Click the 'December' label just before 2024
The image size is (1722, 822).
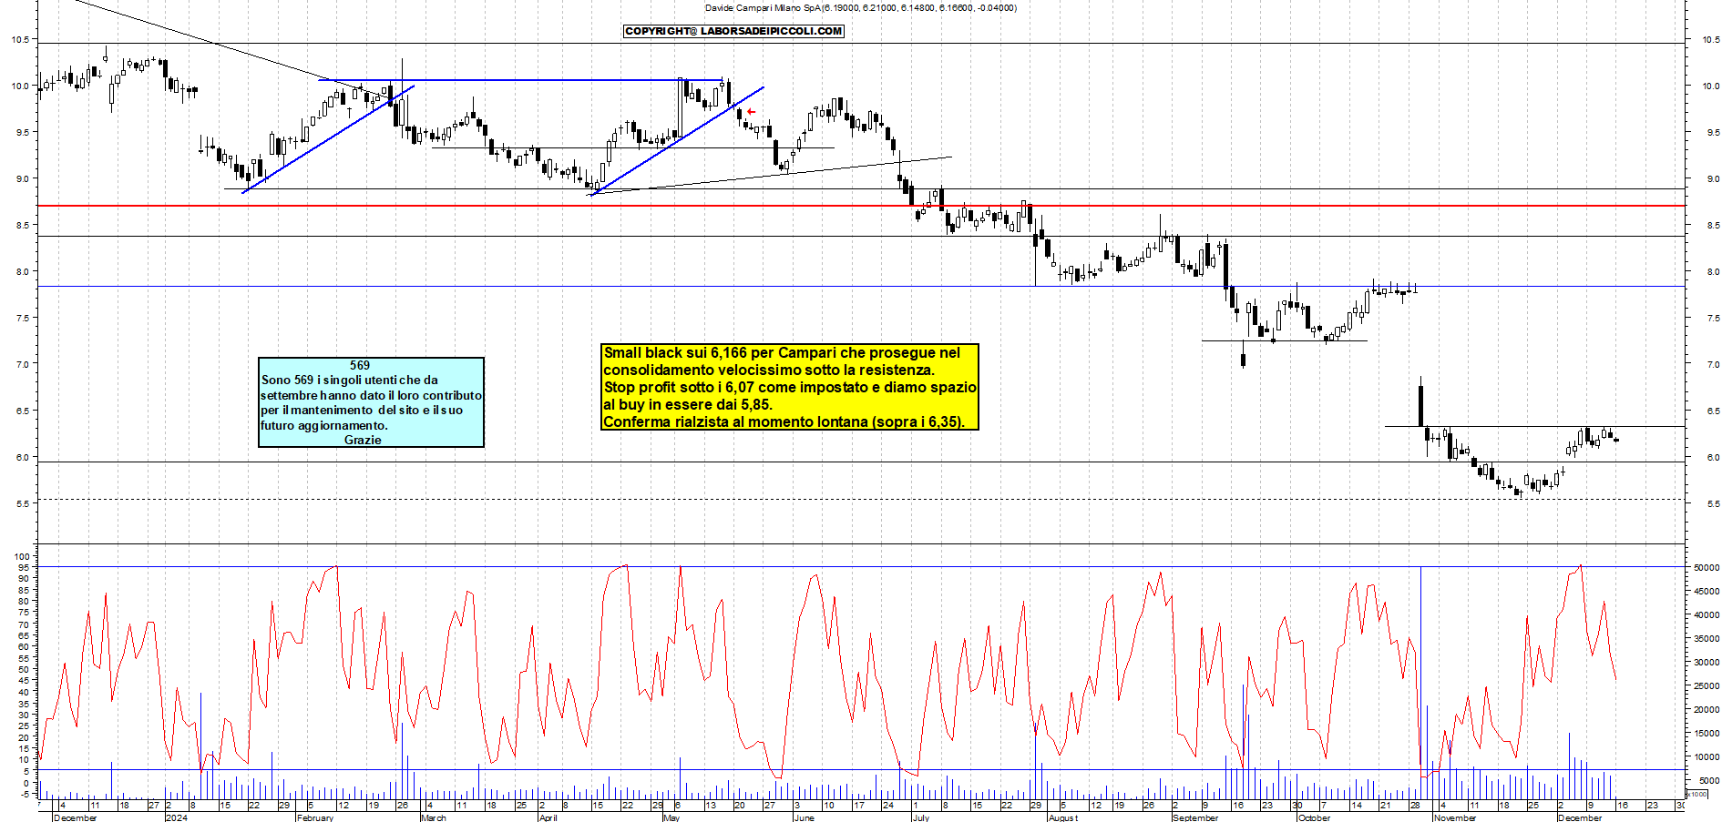76,817
